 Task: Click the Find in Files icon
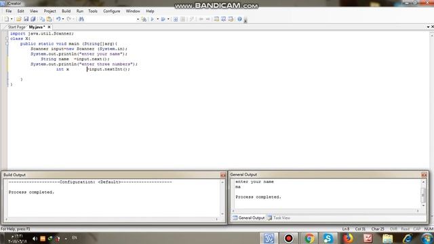tap(144, 19)
